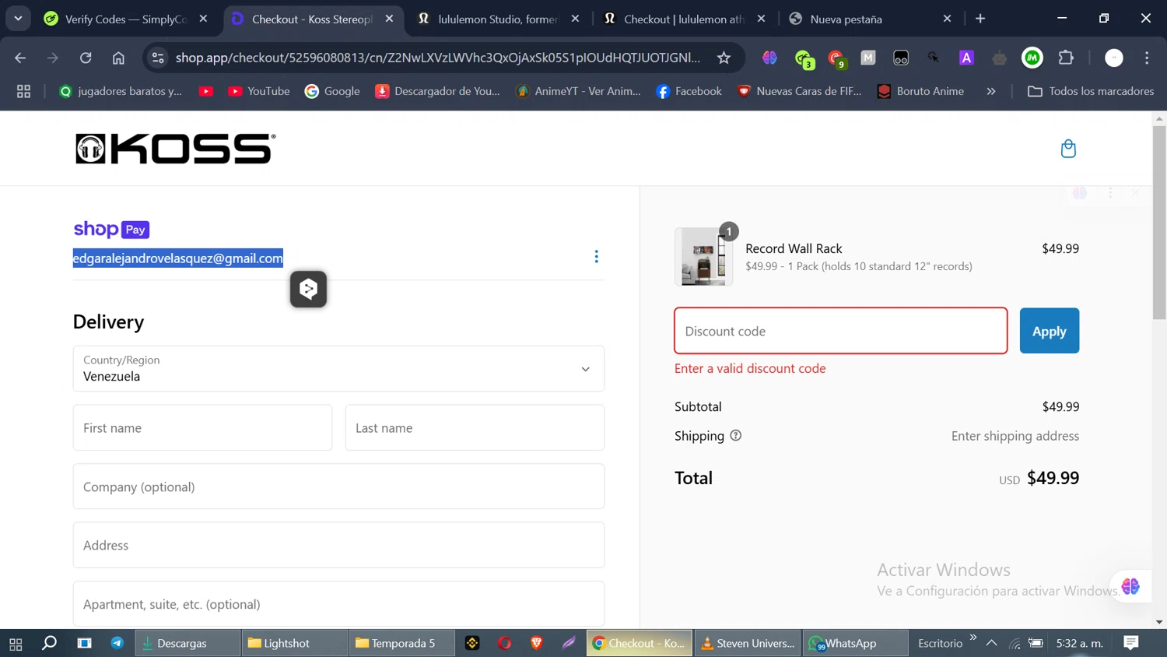
Task: Click the Record Wall Rack thumbnail
Action: point(703,257)
